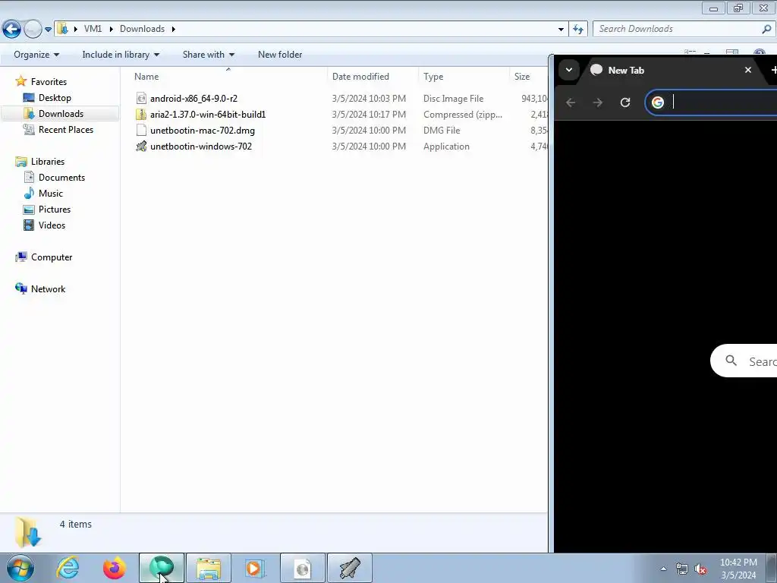Open Windows Media Player from taskbar

[255, 568]
